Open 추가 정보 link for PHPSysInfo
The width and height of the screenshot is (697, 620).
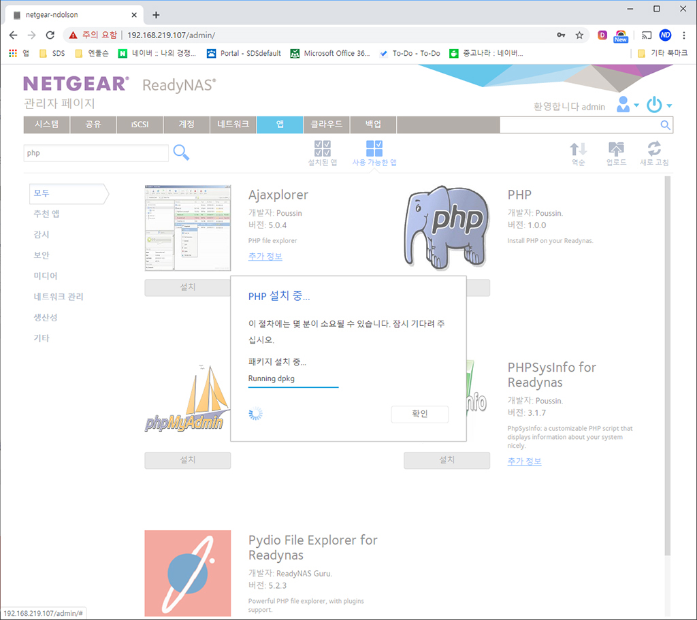pyautogui.click(x=525, y=461)
